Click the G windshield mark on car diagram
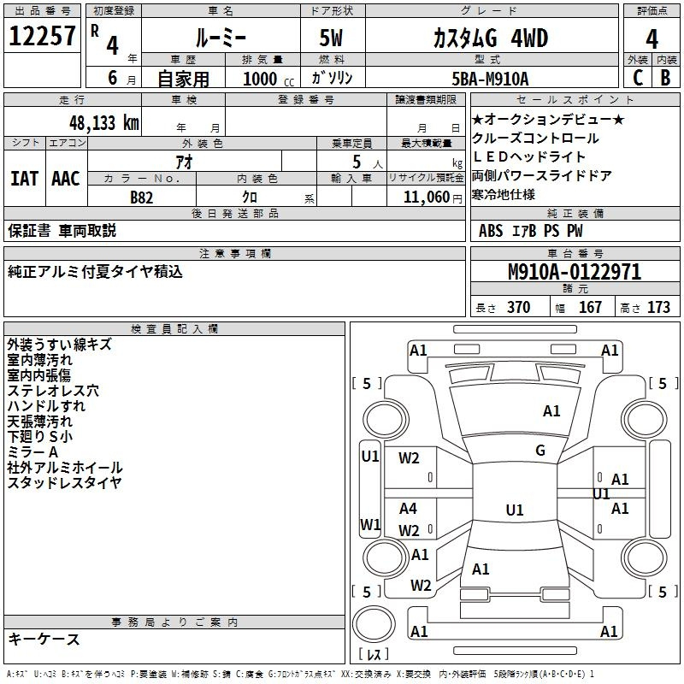 (540, 451)
